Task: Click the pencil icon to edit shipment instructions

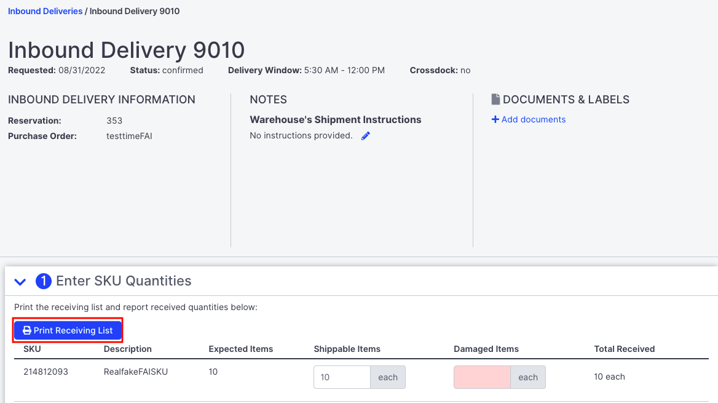Action: click(x=365, y=135)
